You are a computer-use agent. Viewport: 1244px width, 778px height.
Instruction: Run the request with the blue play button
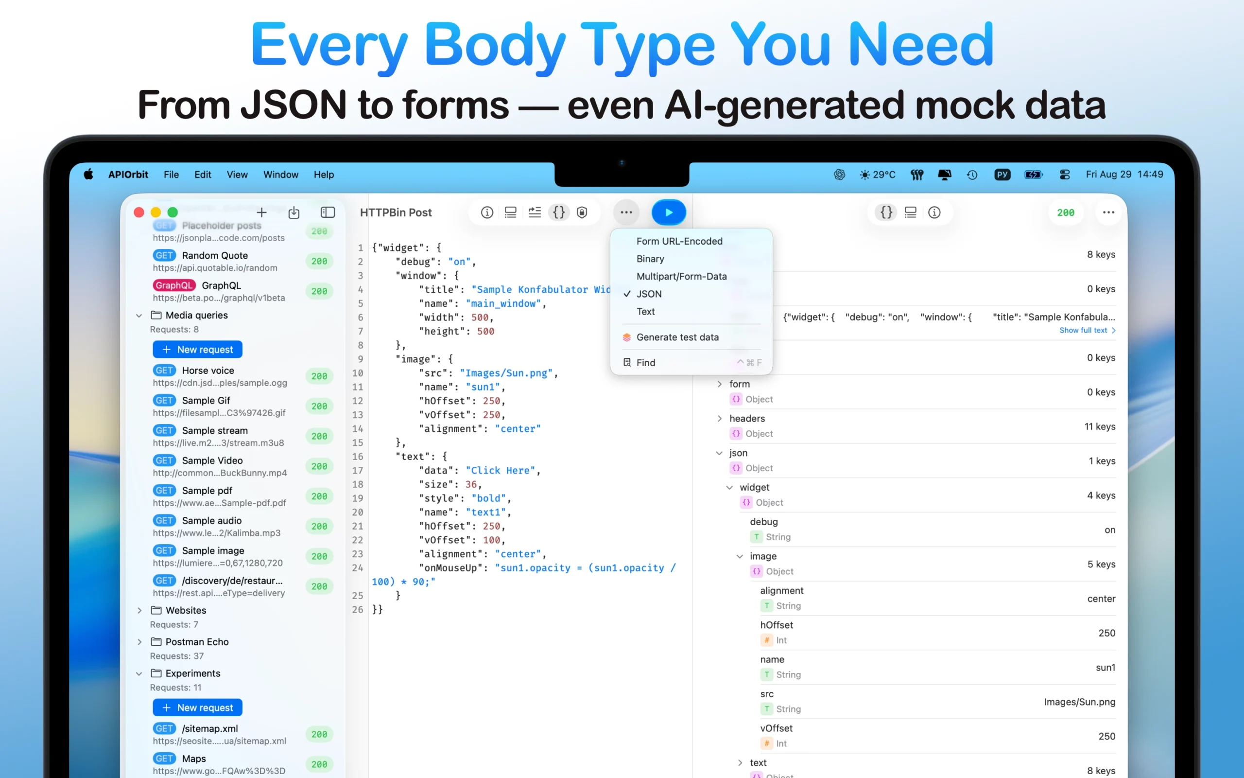click(x=668, y=212)
